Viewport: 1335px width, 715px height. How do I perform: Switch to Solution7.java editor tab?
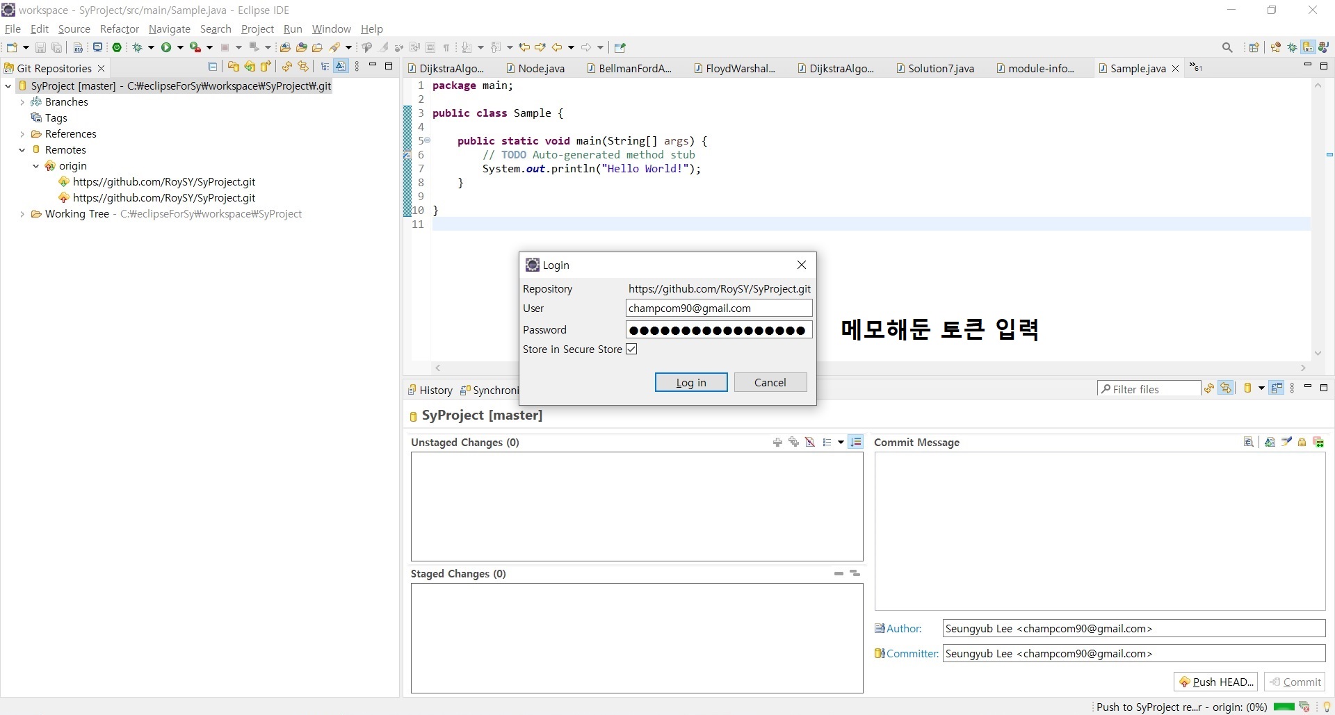pos(934,68)
